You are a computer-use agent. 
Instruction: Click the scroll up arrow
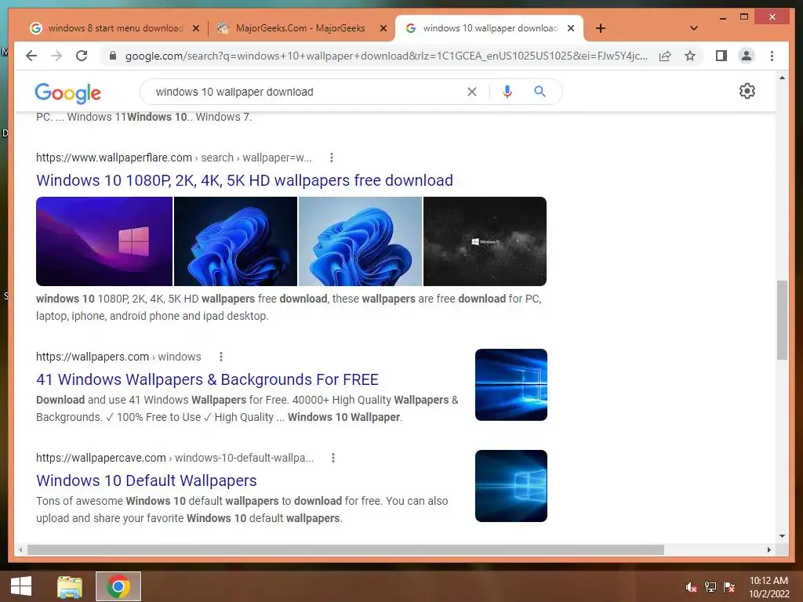[x=782, y=78]
